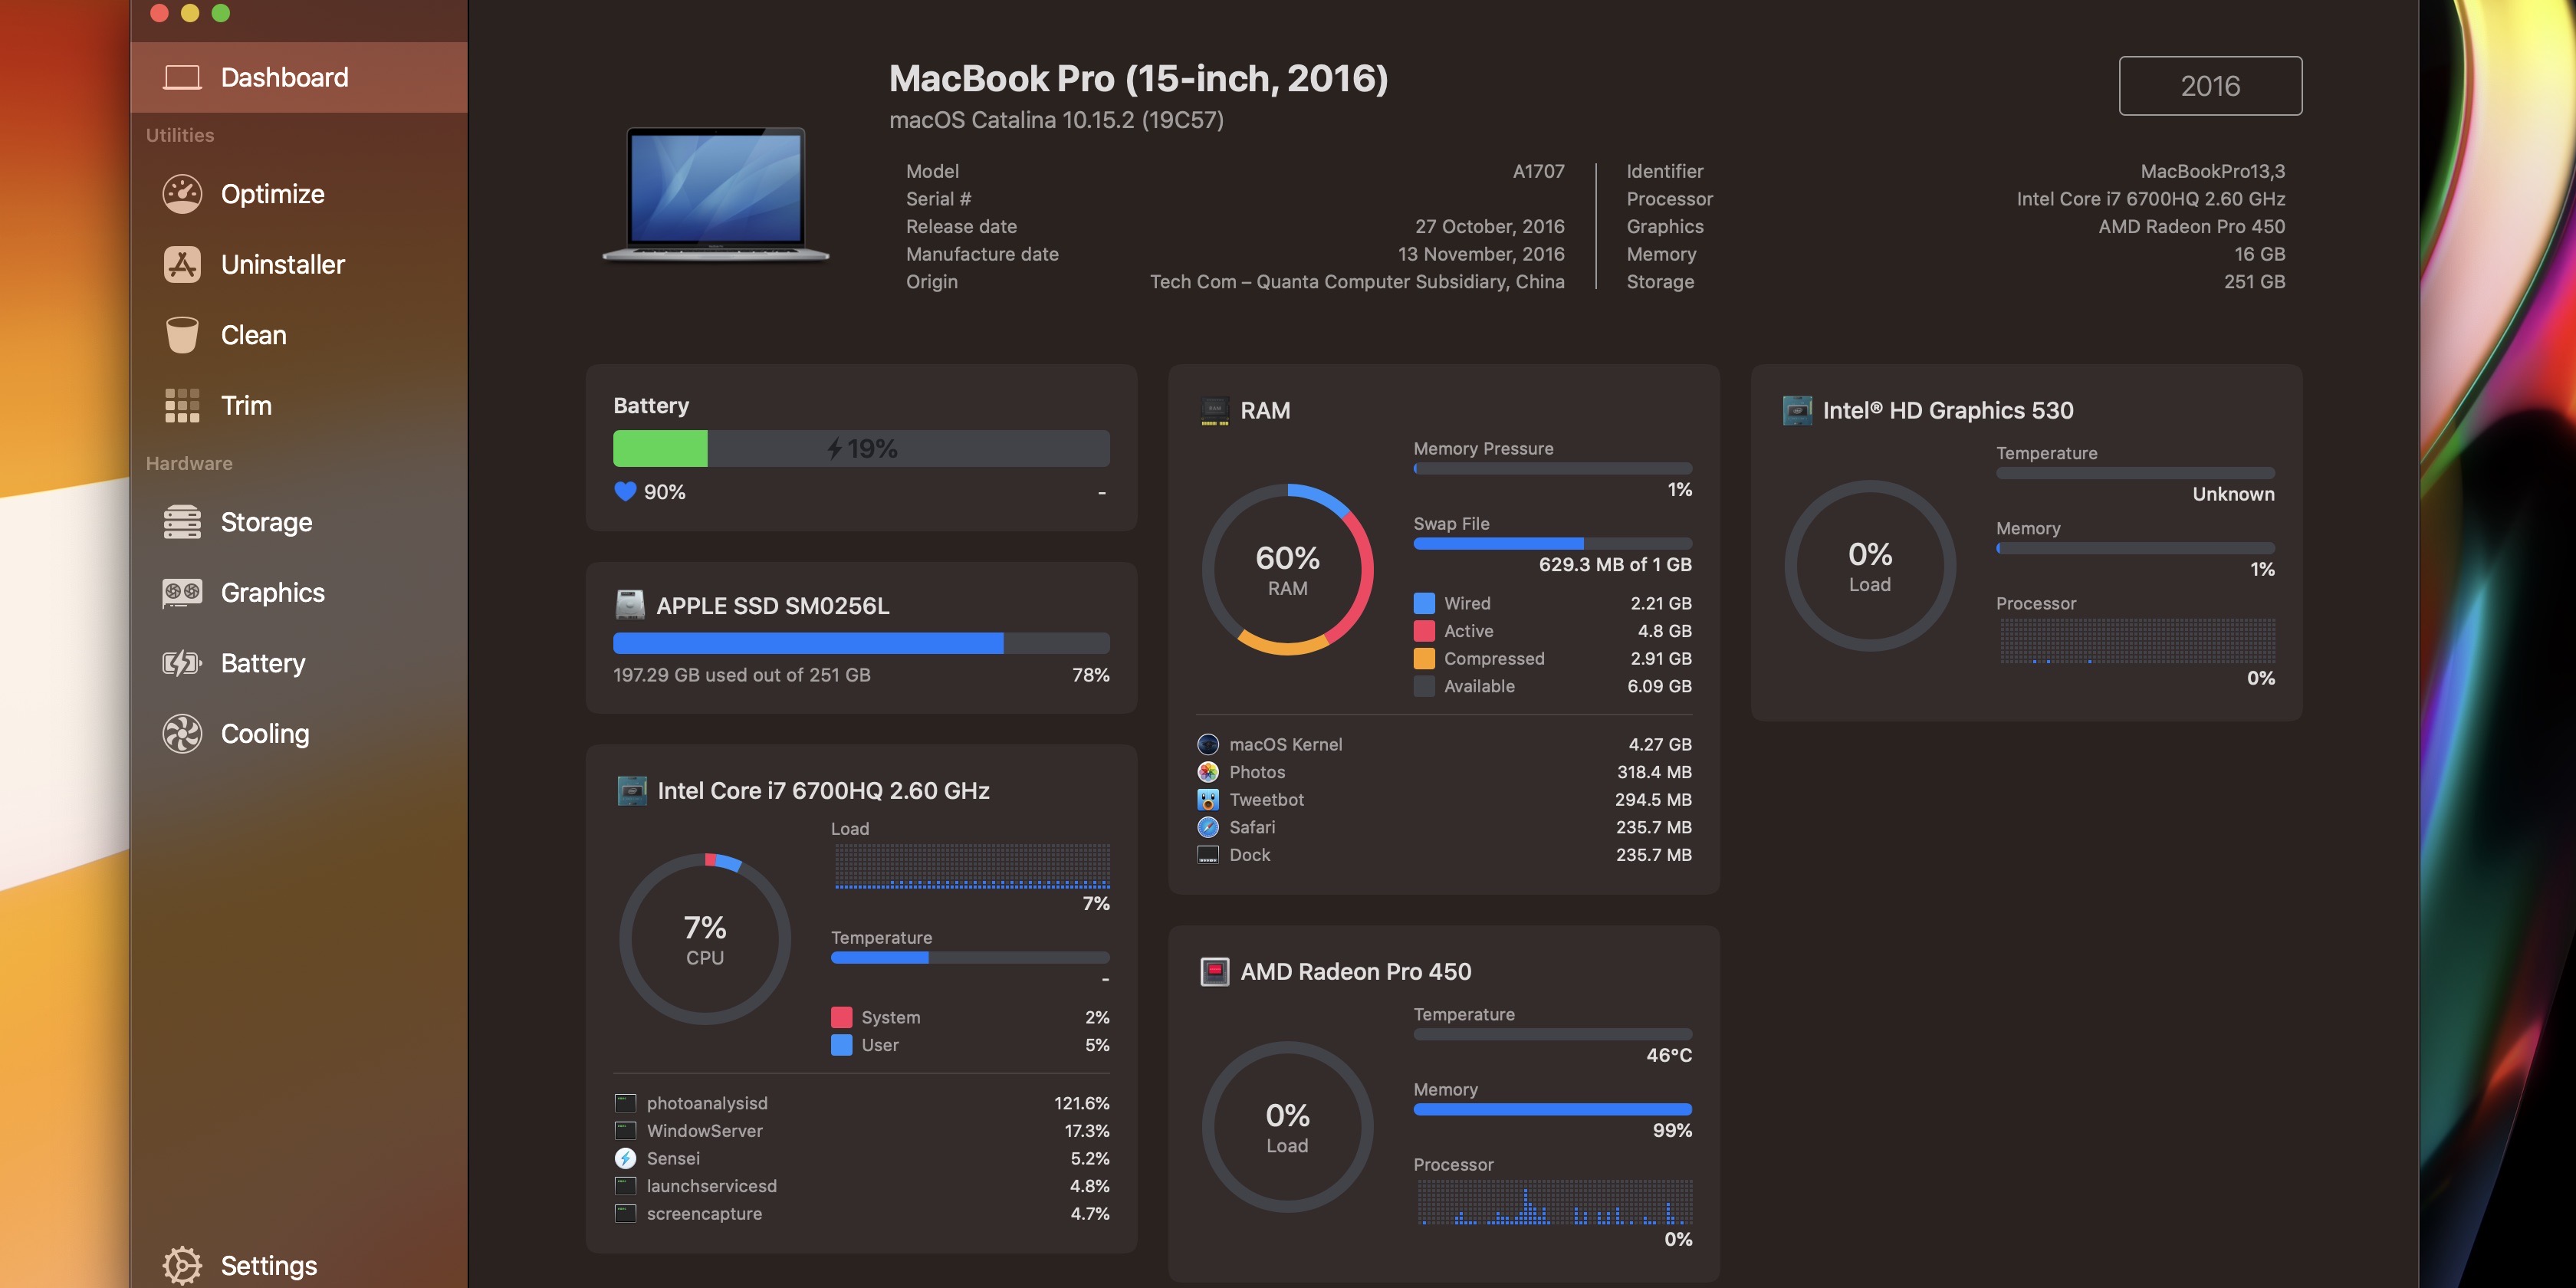The width and height of the screenshot is (2576, 1288).
Task: Expand the RAM memory details section
Action: (1263, 409)
